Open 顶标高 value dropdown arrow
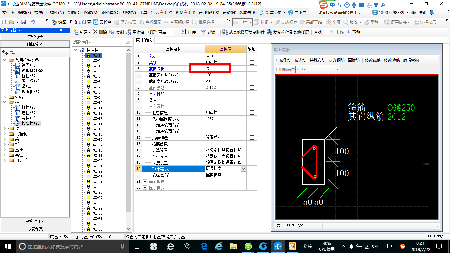The width and height of the screenshot is (450, 253). click(243, 169)
